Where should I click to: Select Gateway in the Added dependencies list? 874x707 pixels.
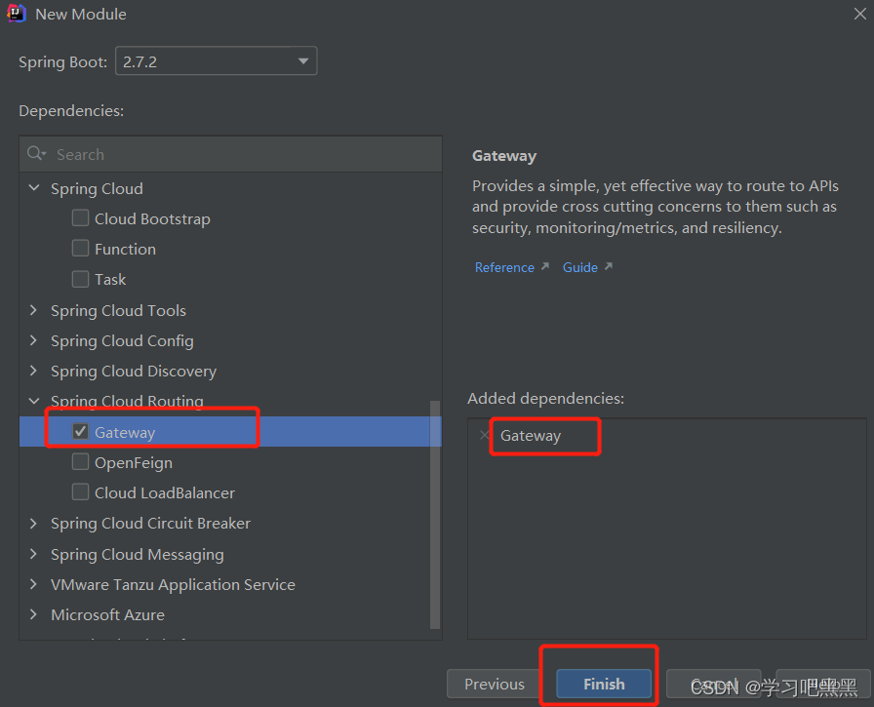click(530, 436)
